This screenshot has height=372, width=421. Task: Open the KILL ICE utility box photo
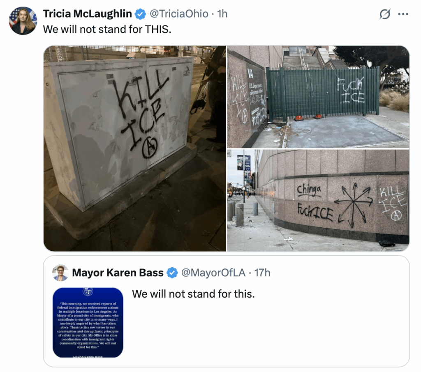[134, 148]
